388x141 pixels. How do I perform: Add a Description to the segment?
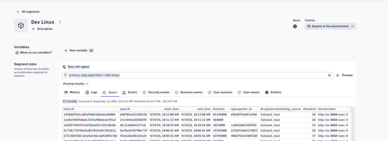click(42, 29)
